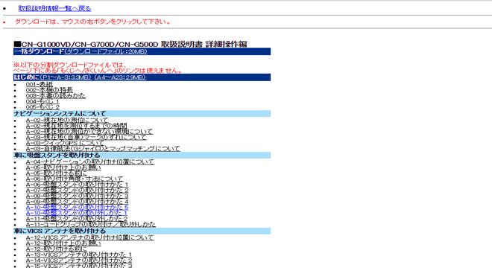This screenshot has height=268, width=492.
Task: Click the 車に吸盤スタンドを取り付ける section heading
Action: coord(57,155)
